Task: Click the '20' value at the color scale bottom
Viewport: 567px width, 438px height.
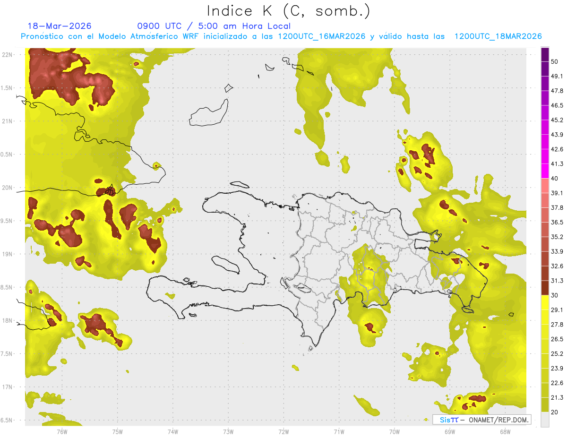Action: [555, 412]
